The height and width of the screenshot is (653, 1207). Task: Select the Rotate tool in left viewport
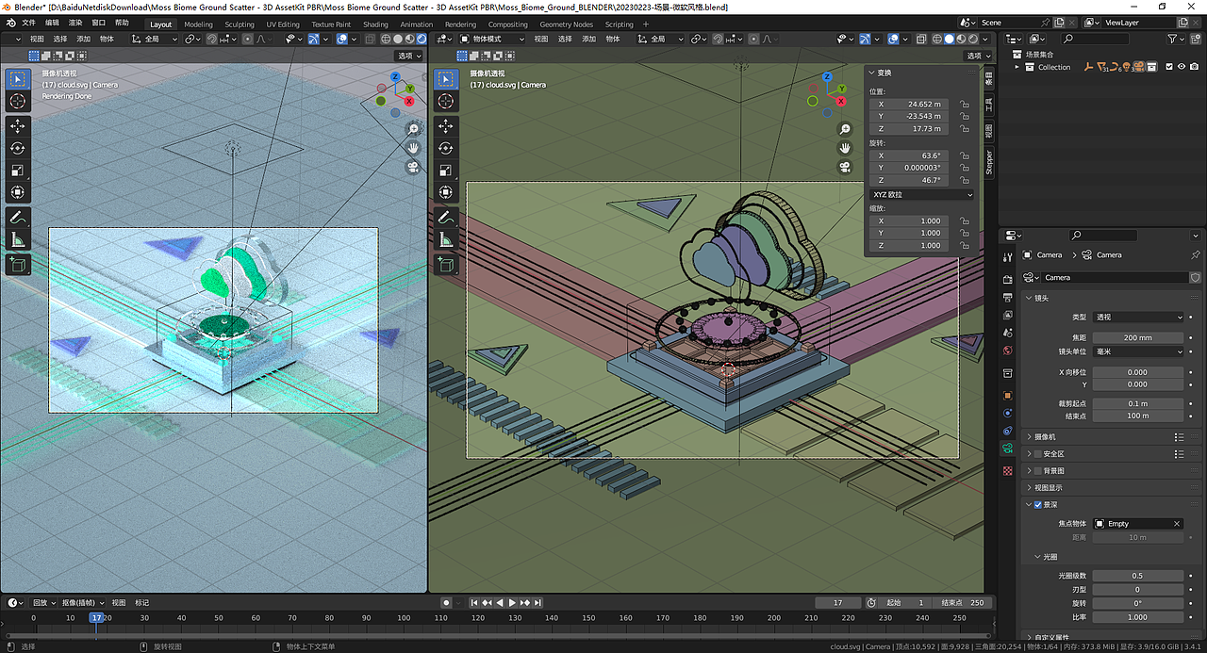point(18,149)
